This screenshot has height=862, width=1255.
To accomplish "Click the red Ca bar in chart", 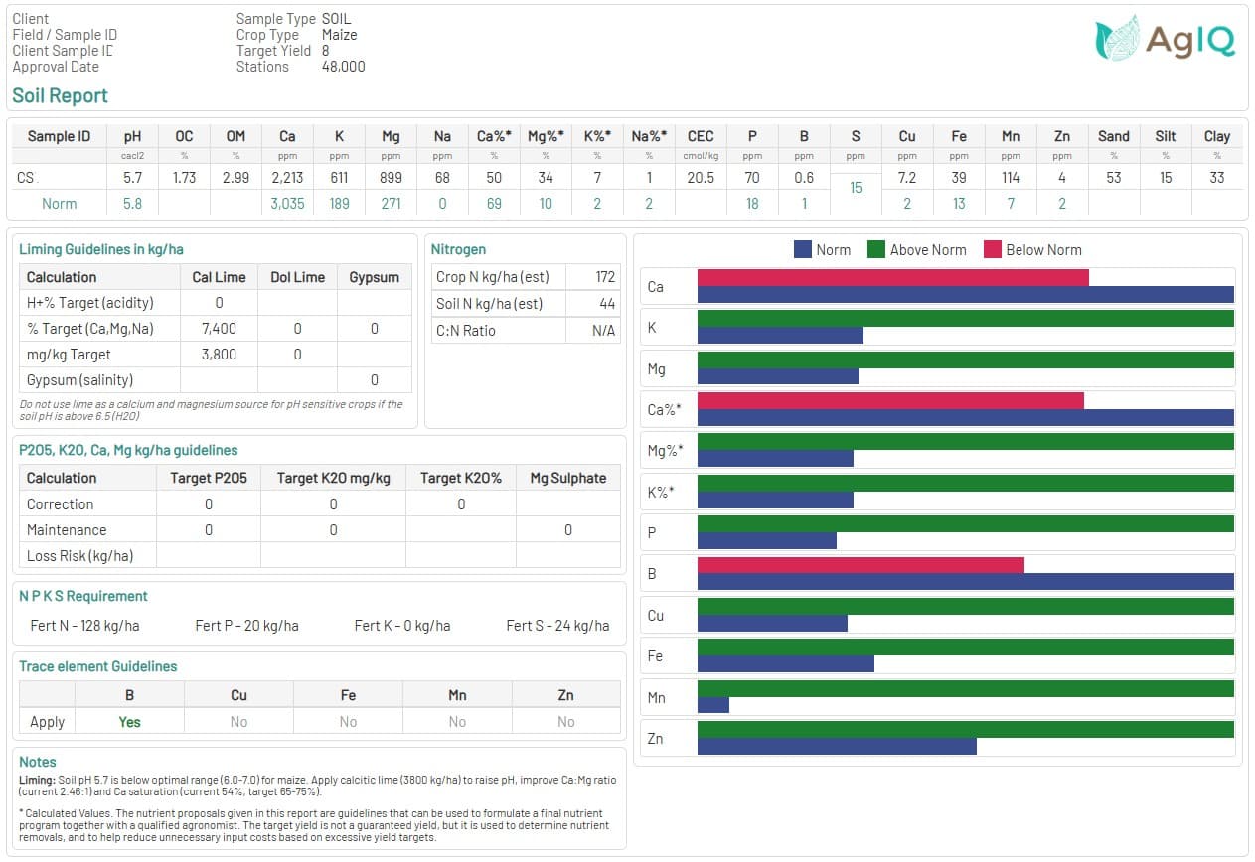I will pyautogui.click(x=893, y=278).
